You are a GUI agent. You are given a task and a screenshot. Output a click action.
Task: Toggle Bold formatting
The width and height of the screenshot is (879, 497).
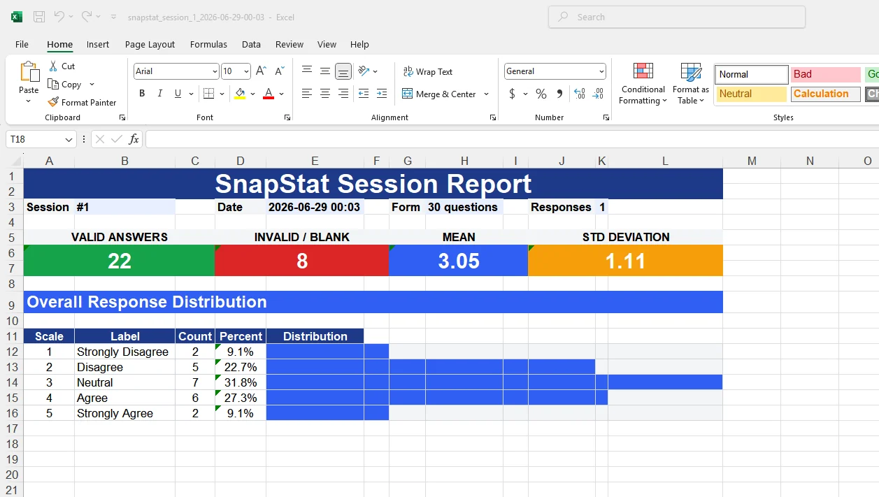(142, 94)
